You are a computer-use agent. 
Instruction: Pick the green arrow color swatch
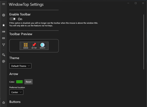(x=19, y=82)
